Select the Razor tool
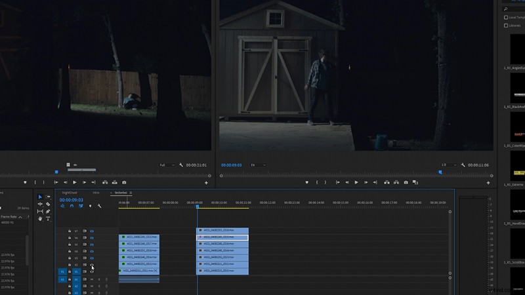525x295 pixels. click(x=48, y=204)
